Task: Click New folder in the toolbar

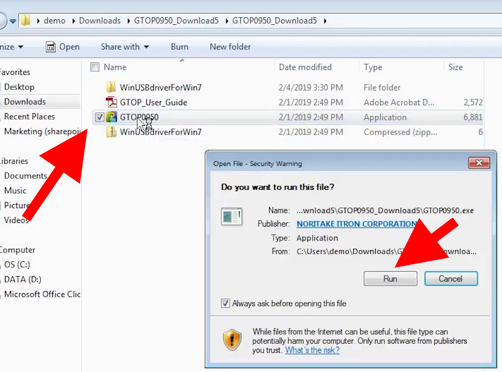Action: (230, 47)
